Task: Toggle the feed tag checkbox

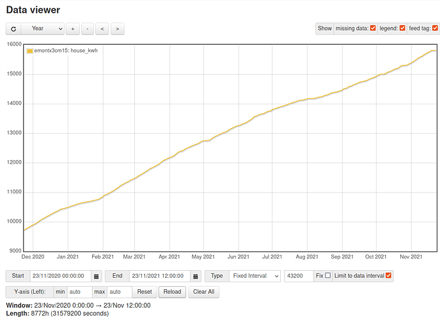Action: [x=435, y=28]
